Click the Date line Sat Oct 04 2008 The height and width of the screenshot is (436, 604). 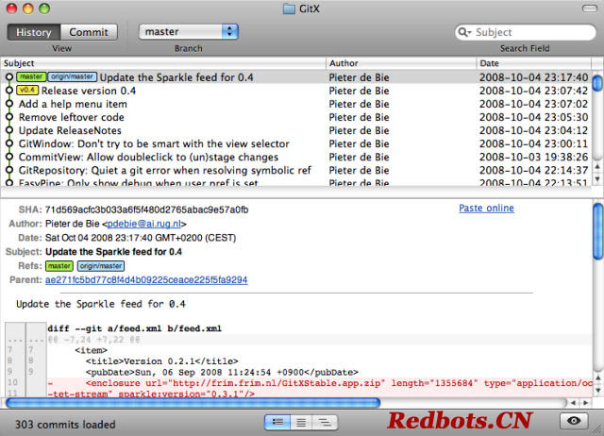click(x=141, y=238)
